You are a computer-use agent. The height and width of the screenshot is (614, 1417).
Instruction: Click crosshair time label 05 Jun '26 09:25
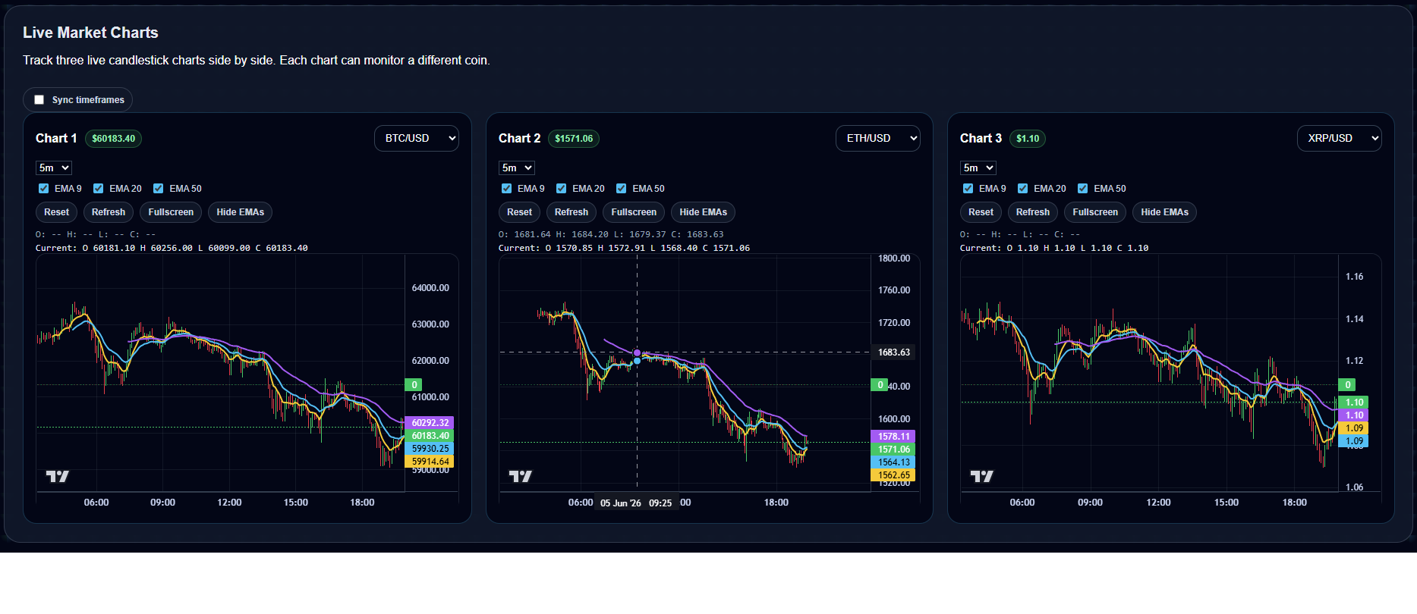click(x=636, y=503)
